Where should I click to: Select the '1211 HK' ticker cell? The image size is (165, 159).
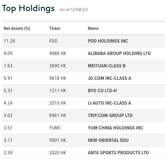pyautogui.click(x=58, y=91)
